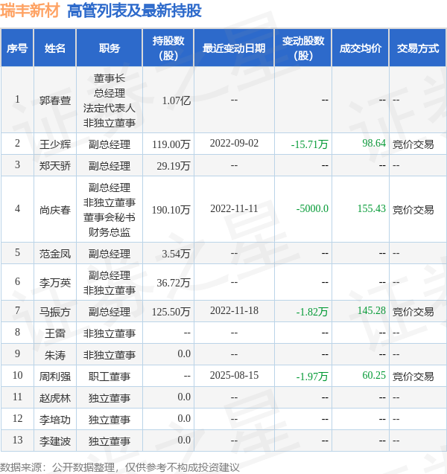Click the 60.25 average price
The image size is (447, 474).
click(x=374, y=376)
